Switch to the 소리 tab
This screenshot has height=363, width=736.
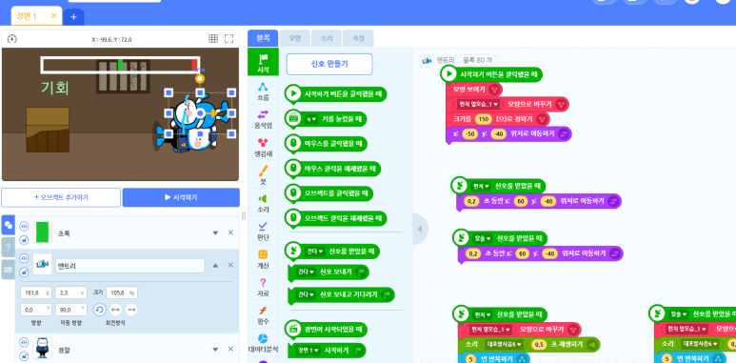(x=327, y=38)
